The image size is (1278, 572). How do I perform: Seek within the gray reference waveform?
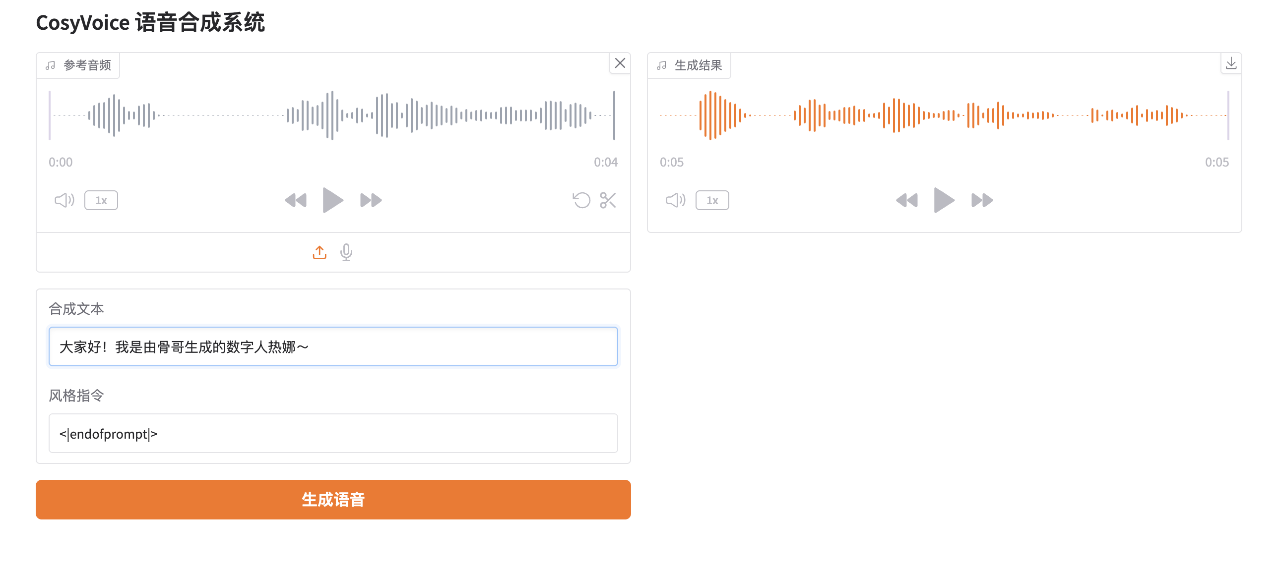(x=331, y=115)
